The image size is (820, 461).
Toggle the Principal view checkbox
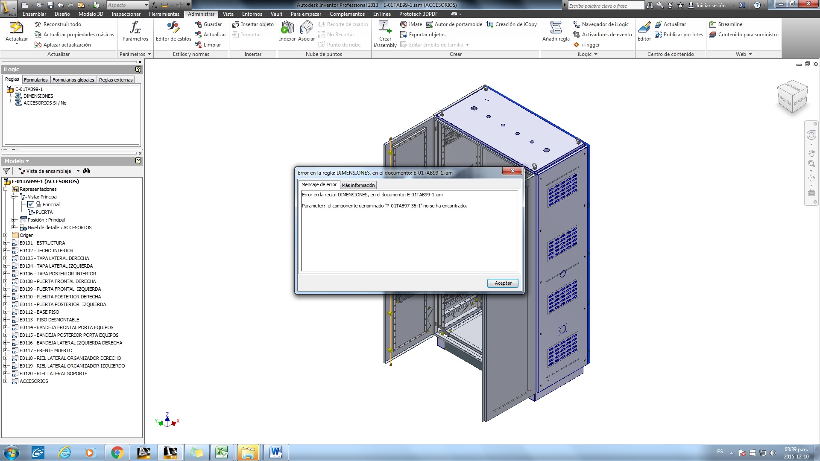pyautogui.click(x=31, y=204)
